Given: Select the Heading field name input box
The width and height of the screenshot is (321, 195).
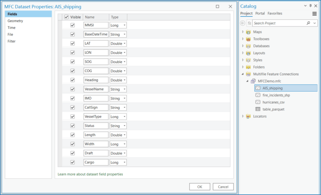Looking at the screenshot, I should (96, 80).
